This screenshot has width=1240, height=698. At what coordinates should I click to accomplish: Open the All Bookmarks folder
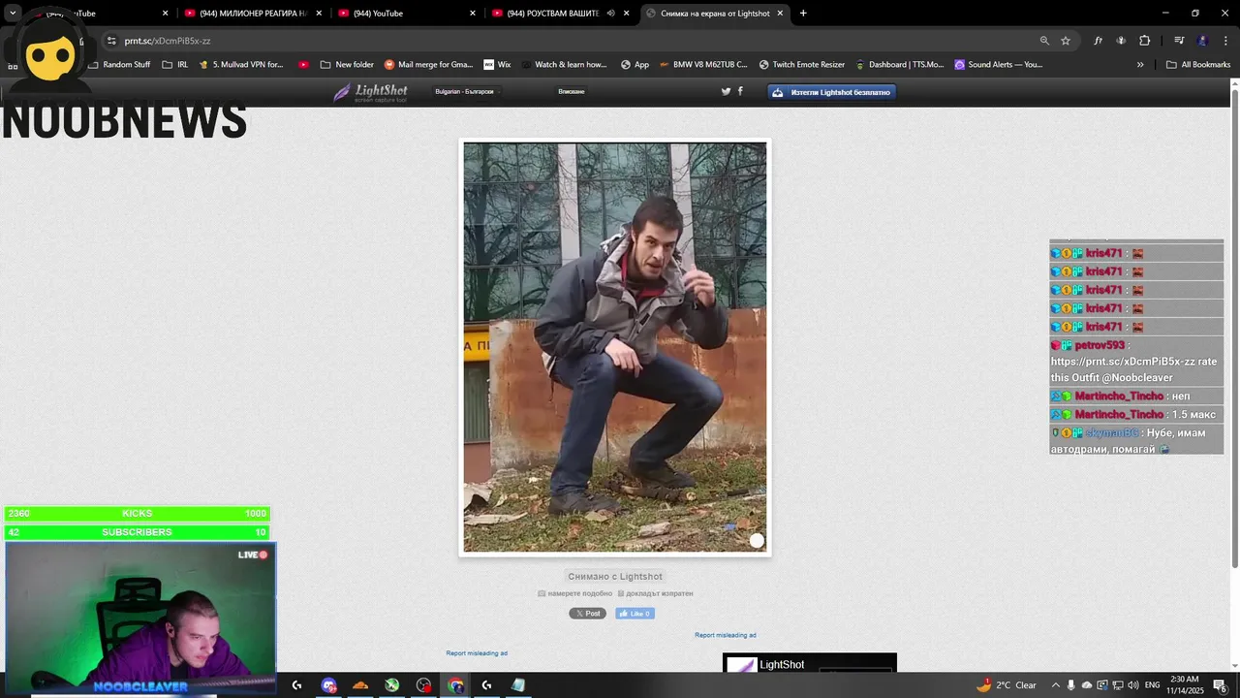tap(1198, 65)
